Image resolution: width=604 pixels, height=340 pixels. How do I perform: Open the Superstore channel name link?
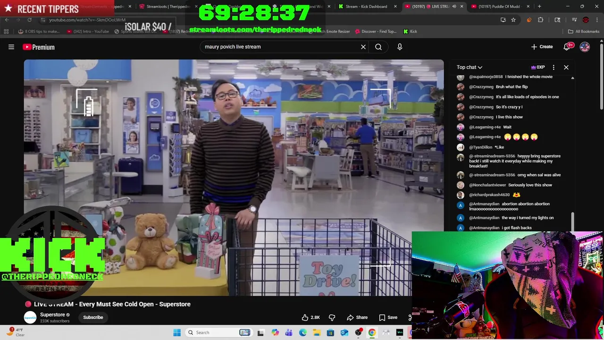tap(52, 315)
